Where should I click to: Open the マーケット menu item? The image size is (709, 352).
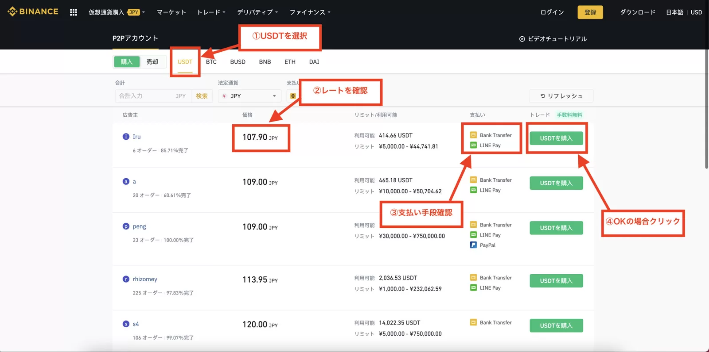[171, 12]
